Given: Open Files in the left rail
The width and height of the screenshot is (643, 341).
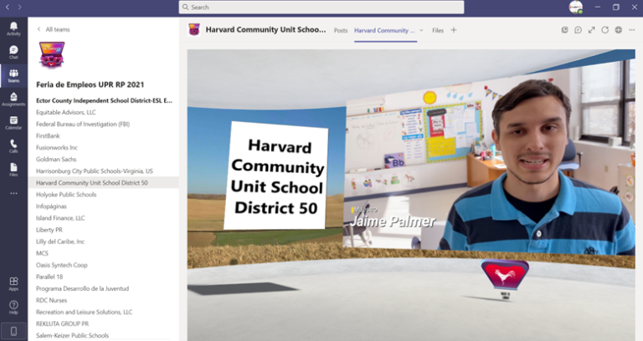Looking at the screenshot, I should click(13, 170).
